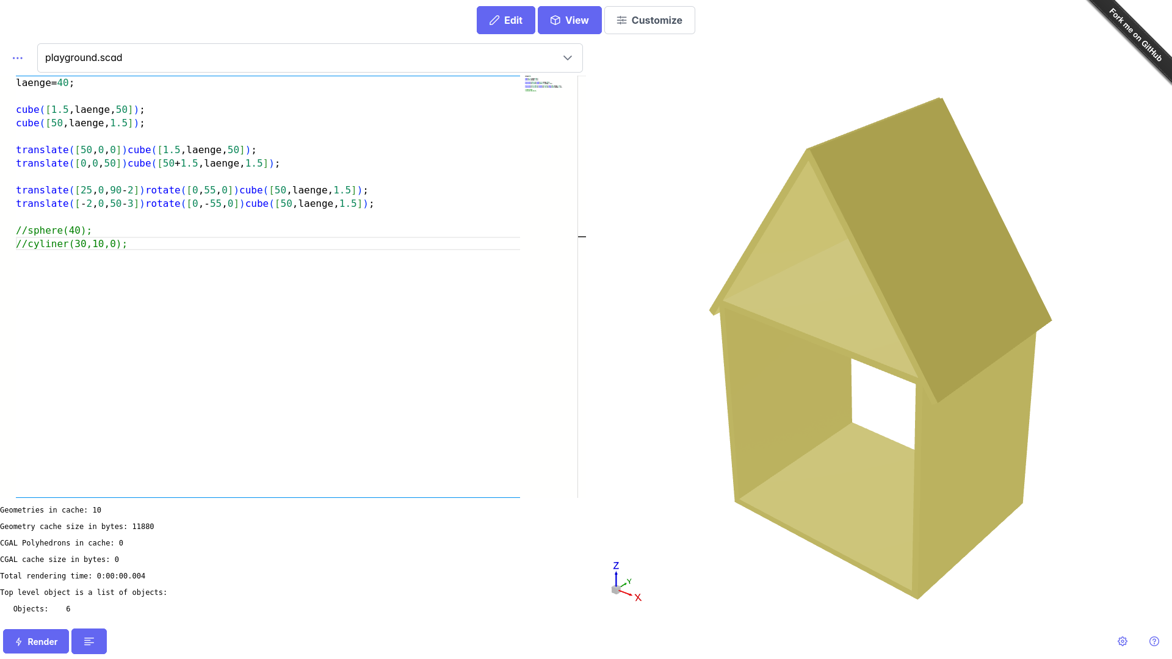
Task: Click the help question mark icon
Action: (x=1154, y=641)
